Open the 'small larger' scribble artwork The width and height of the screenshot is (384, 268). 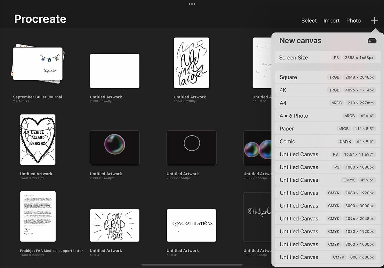[x=191, y=63]
